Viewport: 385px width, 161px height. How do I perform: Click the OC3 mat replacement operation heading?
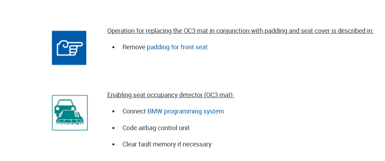(x=240, y=31)
